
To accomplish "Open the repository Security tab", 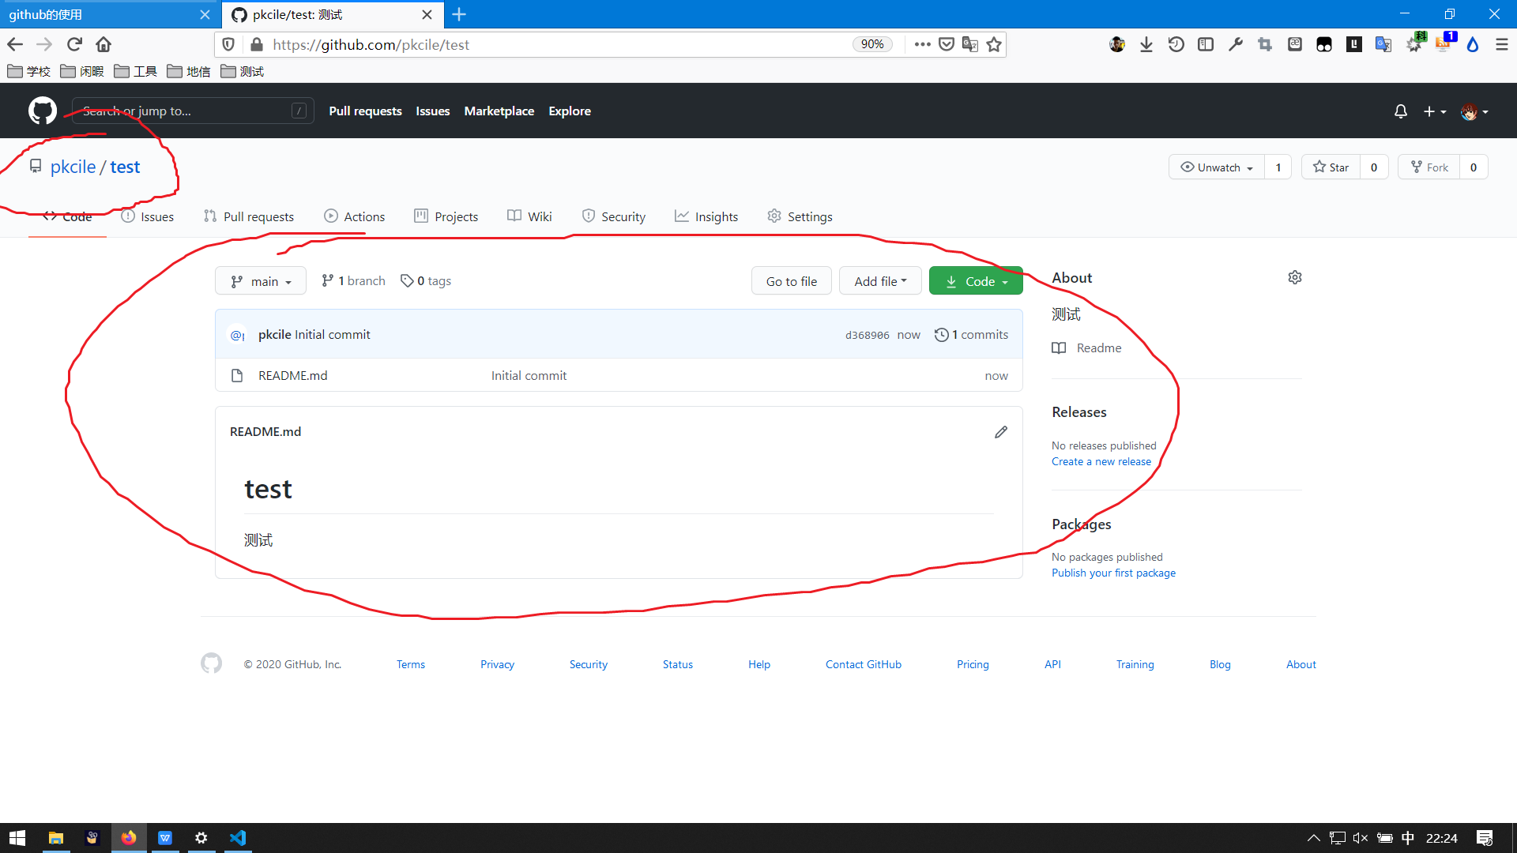I will click(614, 216).
